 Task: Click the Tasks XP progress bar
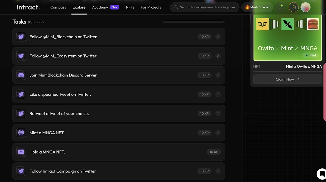tap(193, 22)
